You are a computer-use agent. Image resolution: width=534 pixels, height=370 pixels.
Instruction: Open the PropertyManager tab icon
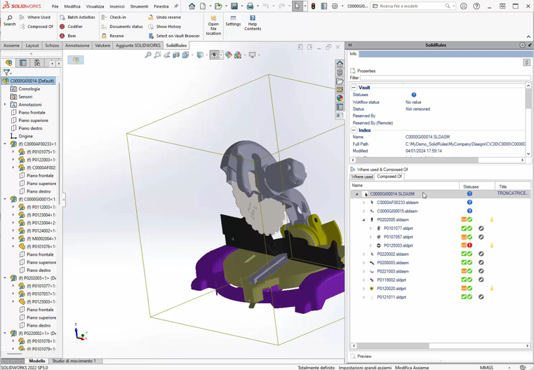click(23, 63)
